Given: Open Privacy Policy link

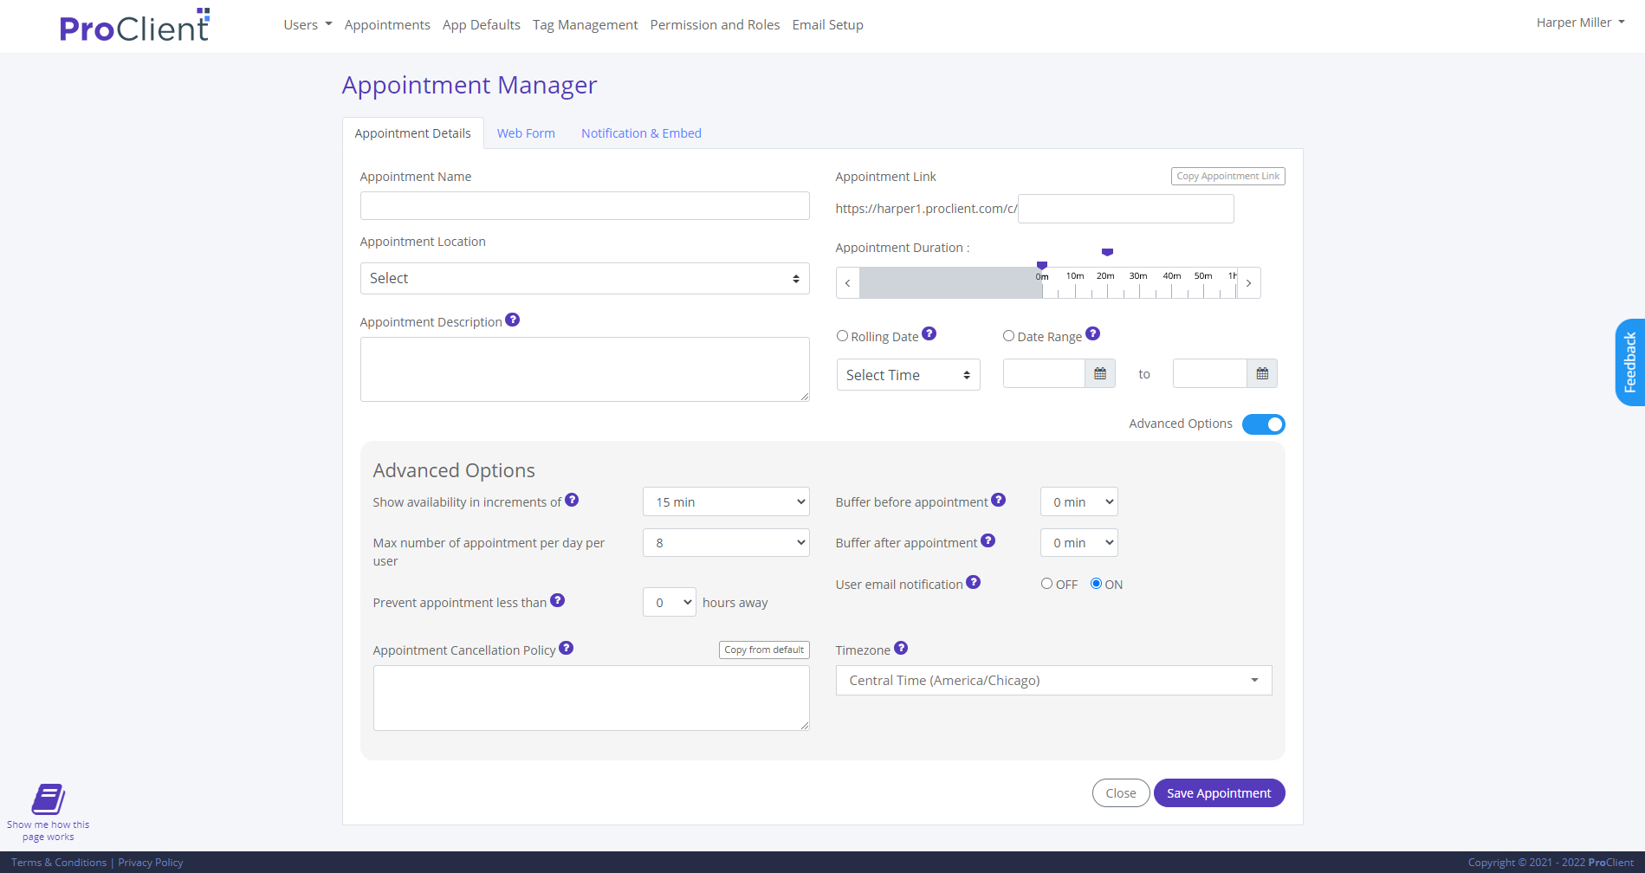Looking at the screenshot, I should pos(151,863).
